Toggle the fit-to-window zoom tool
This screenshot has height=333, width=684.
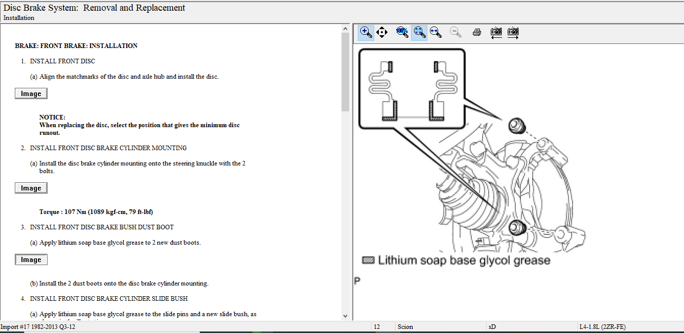click(420, 33)
